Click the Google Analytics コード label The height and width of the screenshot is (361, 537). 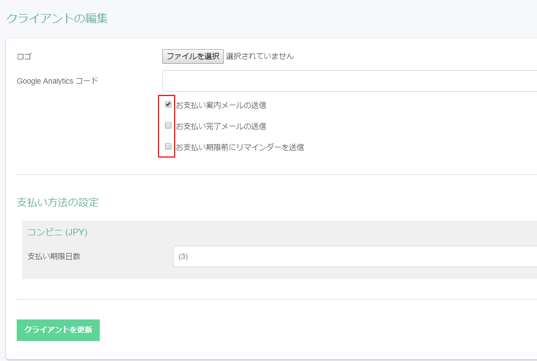[58, 81]
